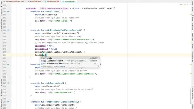194x109 pixels.
Task: Close the build.gradle (:app) tab
Action: pos(42,2)
